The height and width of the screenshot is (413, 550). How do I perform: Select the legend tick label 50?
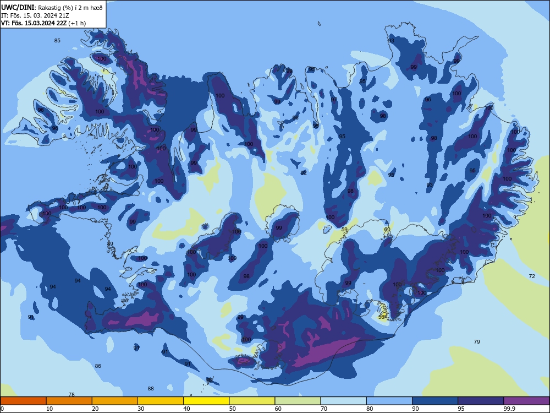233,409
